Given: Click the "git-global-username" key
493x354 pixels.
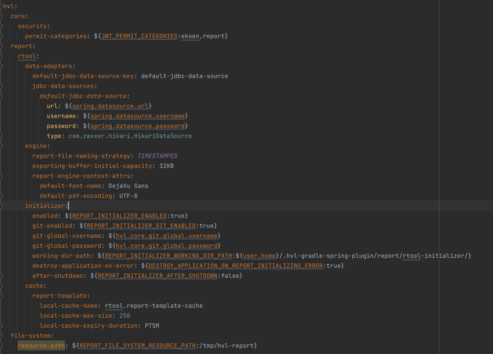Looking at the screenshot, I should 67,236.
